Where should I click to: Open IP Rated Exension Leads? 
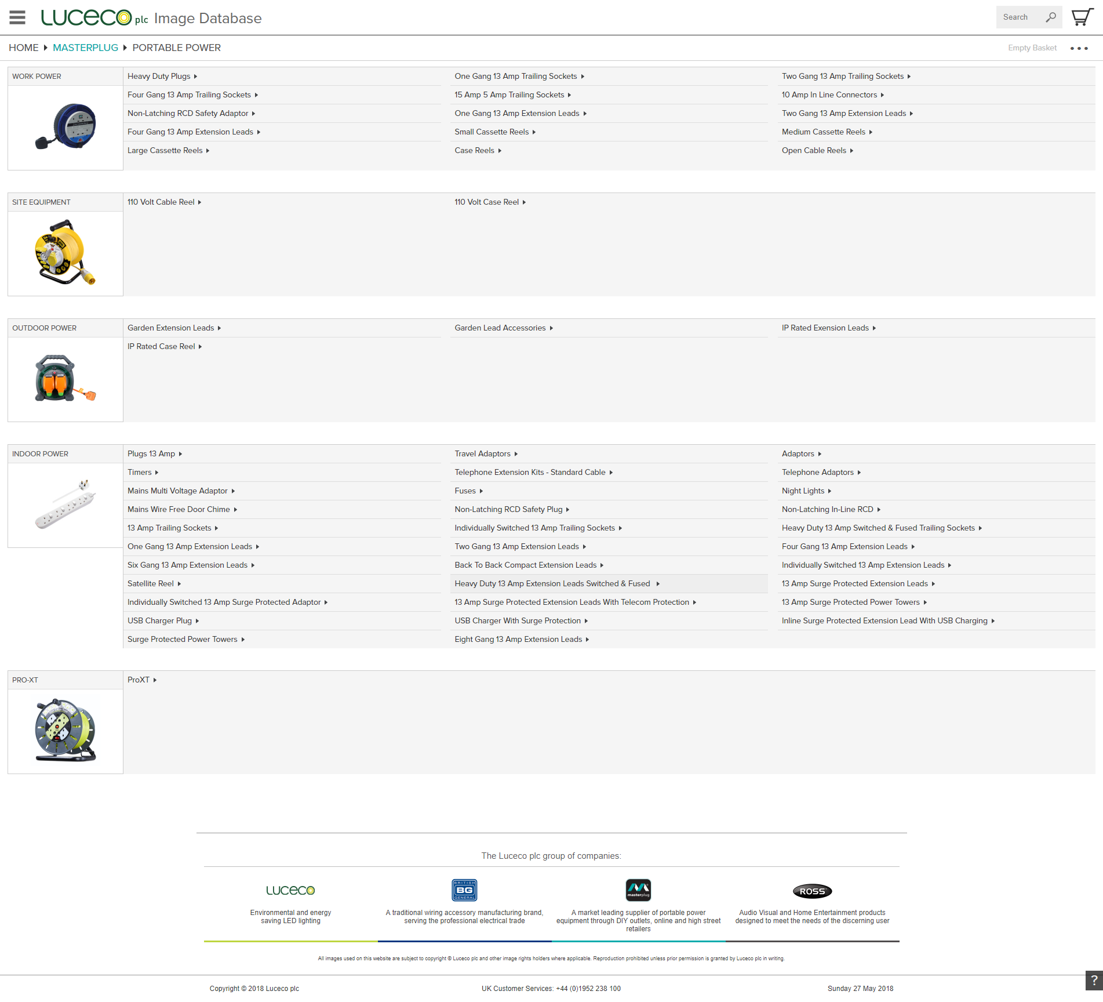pos(829,328)
